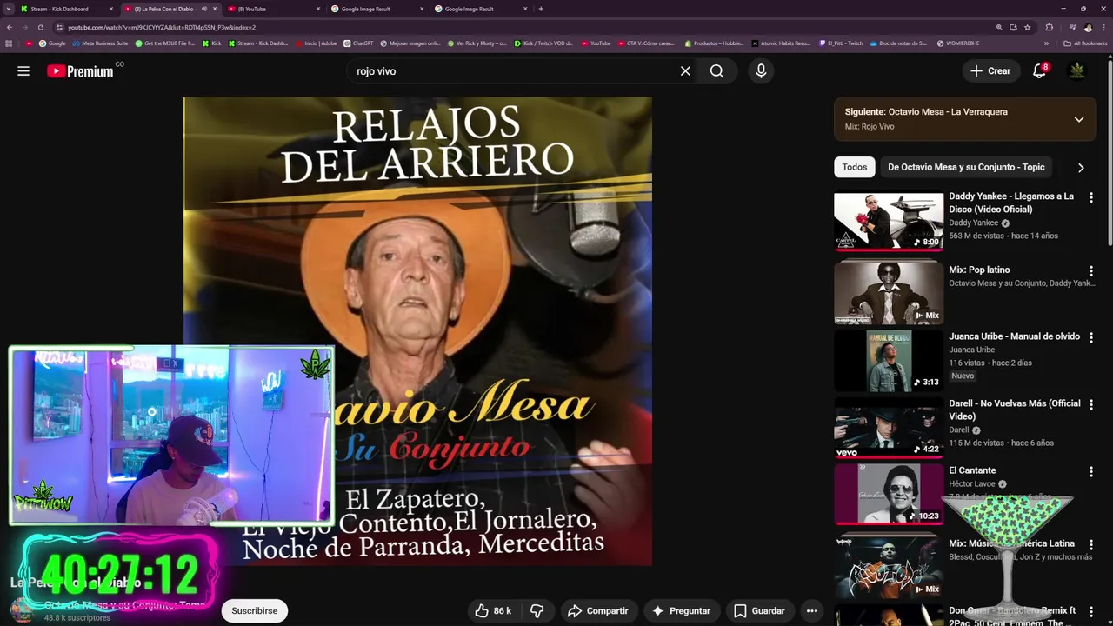Collapse the Siguiente mix playlist panel
The image size is (1113, 626).
tap(1079, 119)
